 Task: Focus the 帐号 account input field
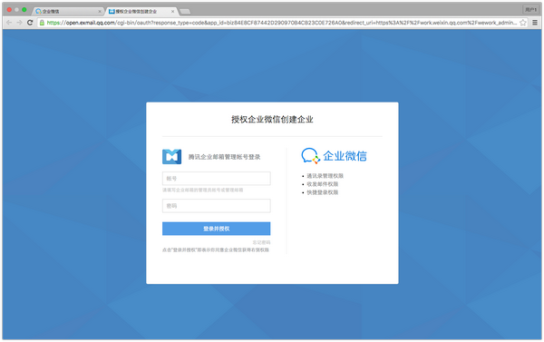click(216, 179)
